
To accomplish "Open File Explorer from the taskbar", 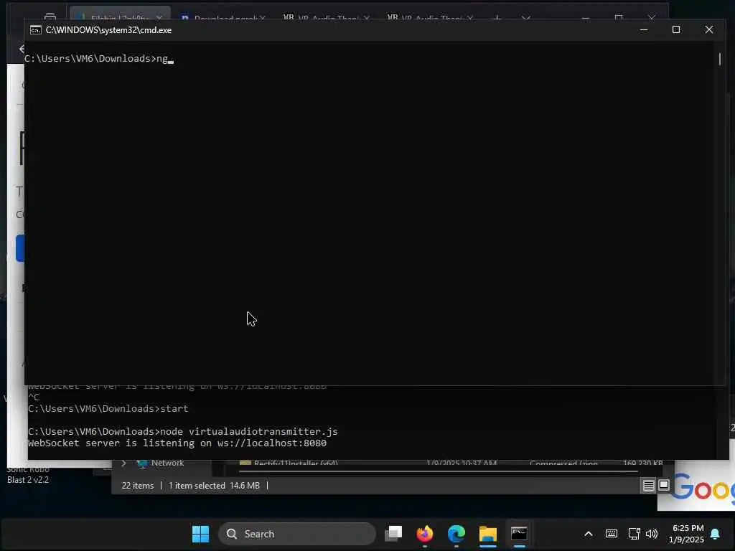I will [488, 534].
